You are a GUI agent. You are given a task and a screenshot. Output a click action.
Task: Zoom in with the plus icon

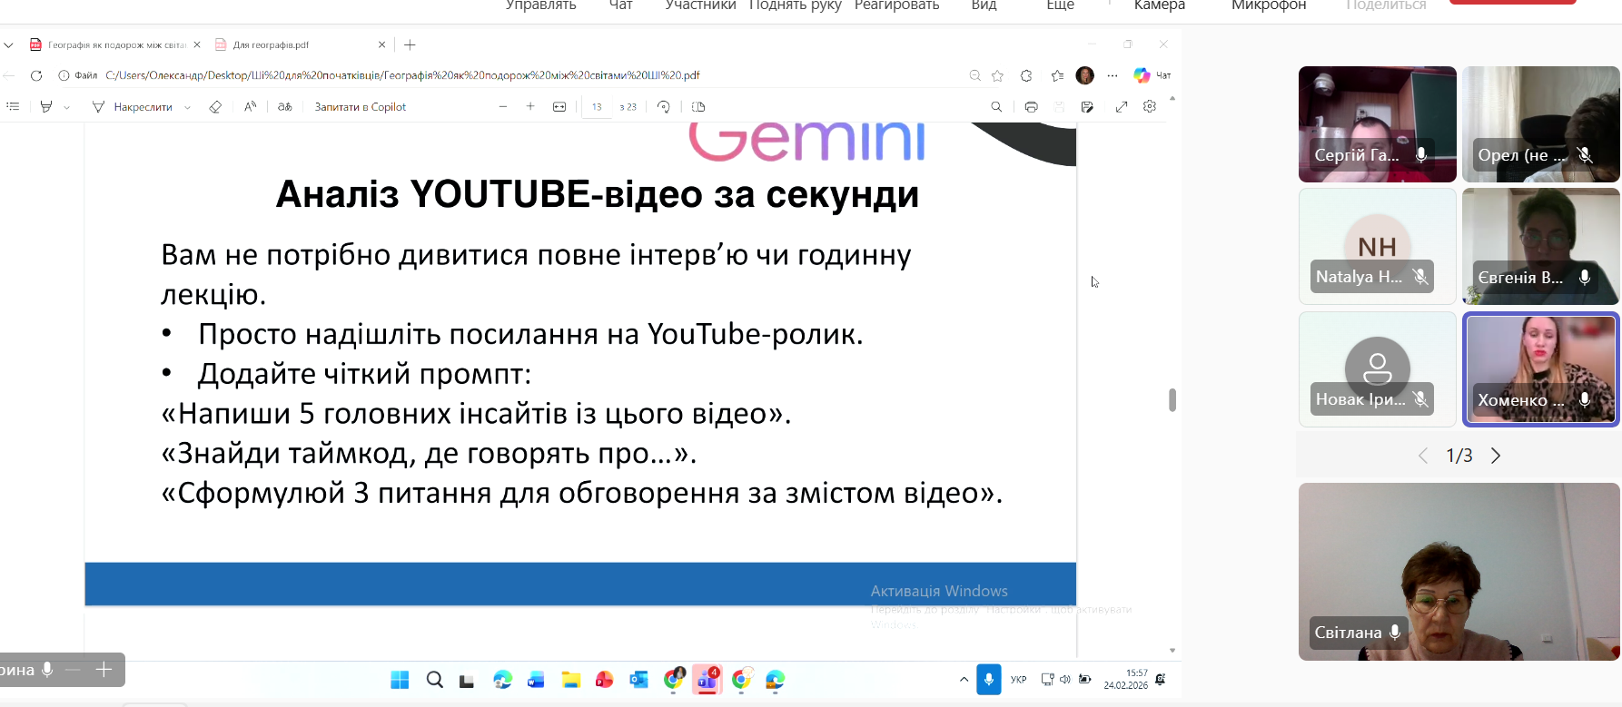pos(530,107)
